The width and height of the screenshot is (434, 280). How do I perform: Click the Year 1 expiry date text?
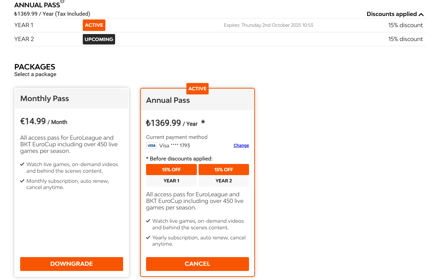[x=268, y=25]
